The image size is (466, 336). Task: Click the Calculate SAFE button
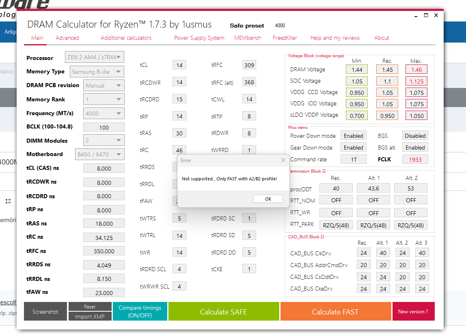224,312
